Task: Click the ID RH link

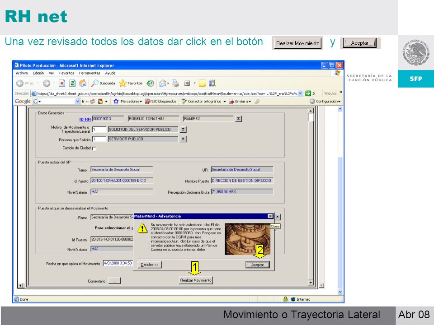Action: click(x=85, y=119)
